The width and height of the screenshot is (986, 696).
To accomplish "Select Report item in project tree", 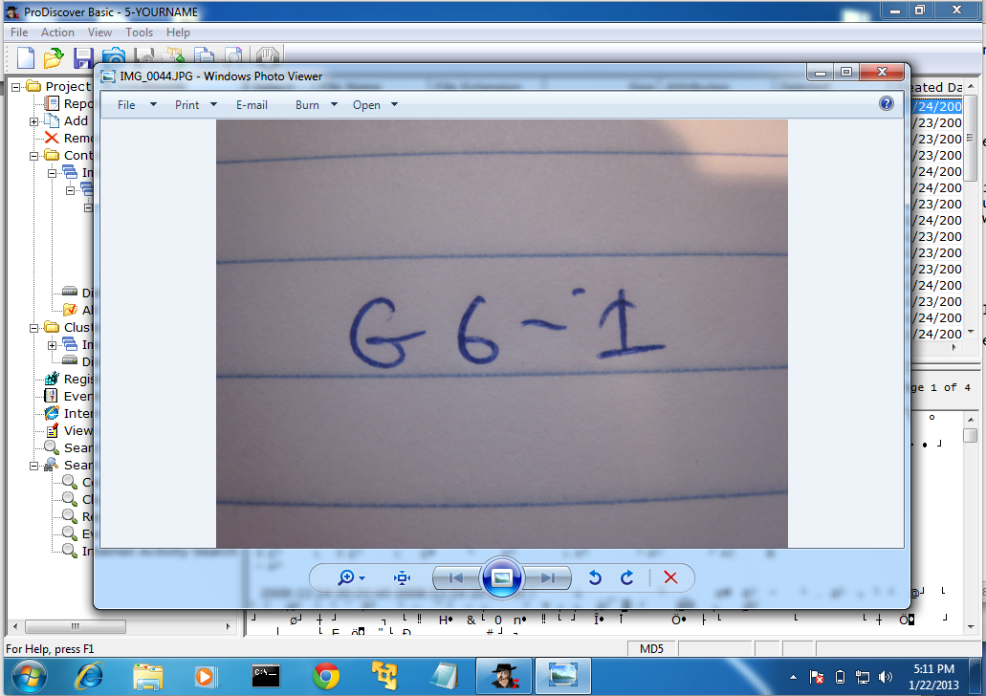I will [69, 104].
